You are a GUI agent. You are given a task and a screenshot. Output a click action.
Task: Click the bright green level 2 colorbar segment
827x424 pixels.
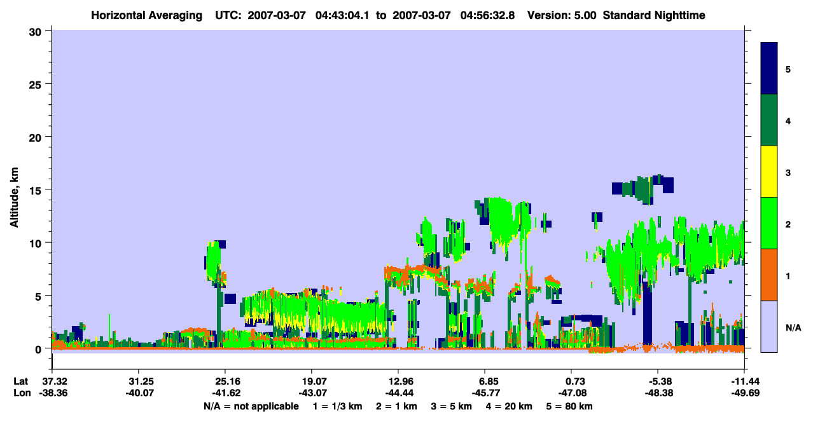point(769,223)
